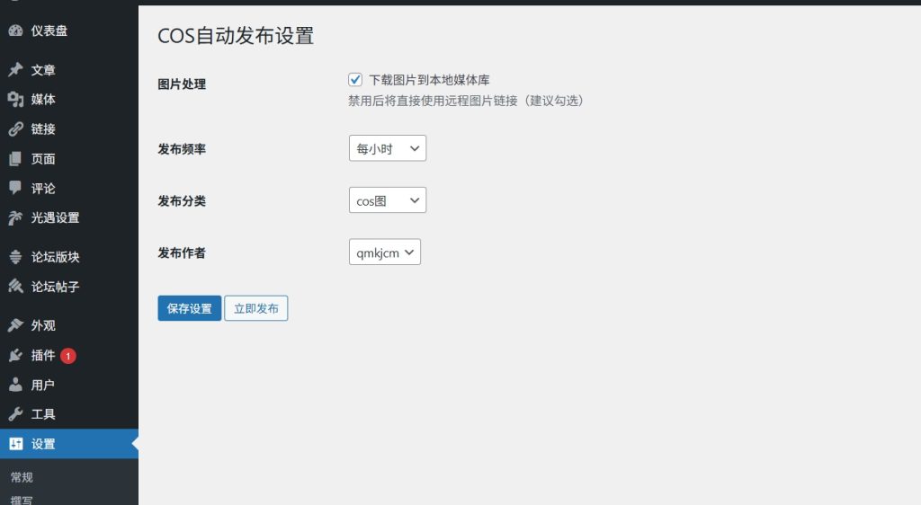This screenshot has height=505, width=921.
Task: Click the 光遇设置 palm tree icon
Action: pyautogui.click(x=15, y=217)
